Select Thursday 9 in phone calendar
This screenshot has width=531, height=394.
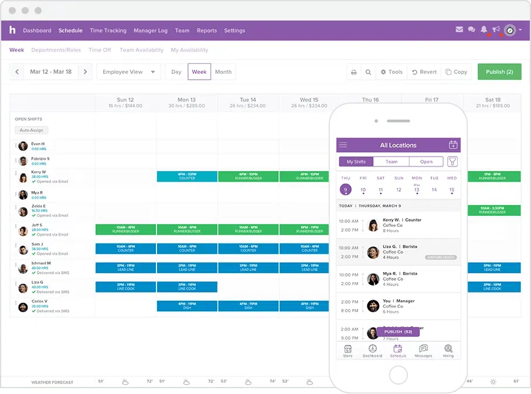point(345,189)
